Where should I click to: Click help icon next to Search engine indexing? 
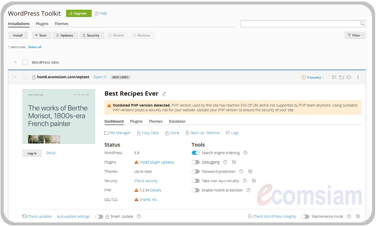[246, 153]
